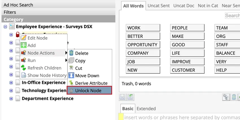This screenshot has height=120, width=240.
Task: Click the trash can icon above the rule editor
Action: click(234, 97)
